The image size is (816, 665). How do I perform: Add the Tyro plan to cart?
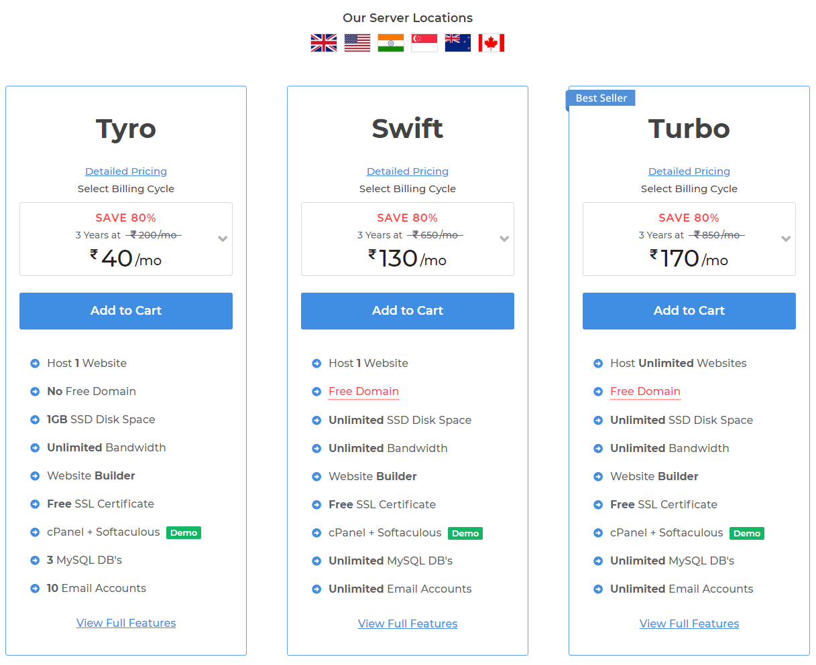[x=126, y=311]
